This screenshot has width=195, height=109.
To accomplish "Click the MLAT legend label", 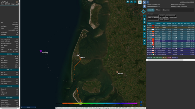I will click(164, 58).
